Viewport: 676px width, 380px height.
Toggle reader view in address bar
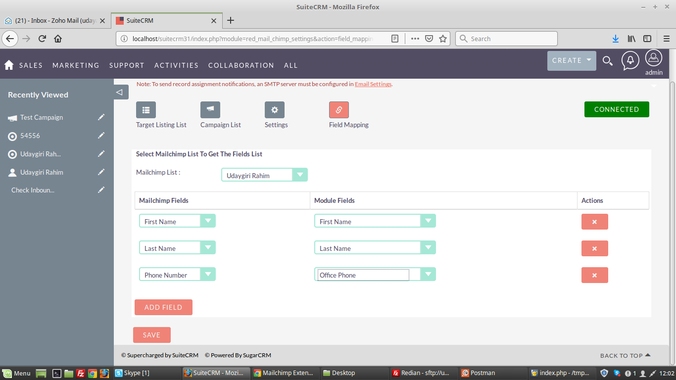coord(394,39)
